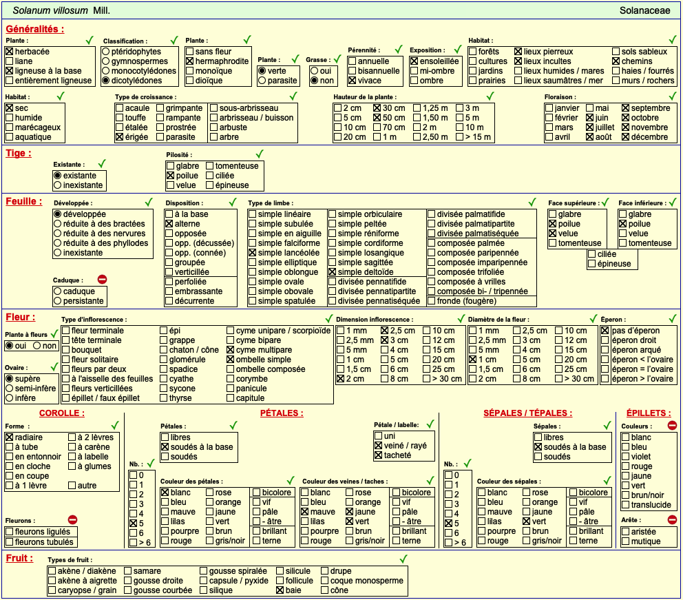Screen dimensions: 683x600
Task: Click the checkmark next to Feuille Développée
Action: (149, 202)
